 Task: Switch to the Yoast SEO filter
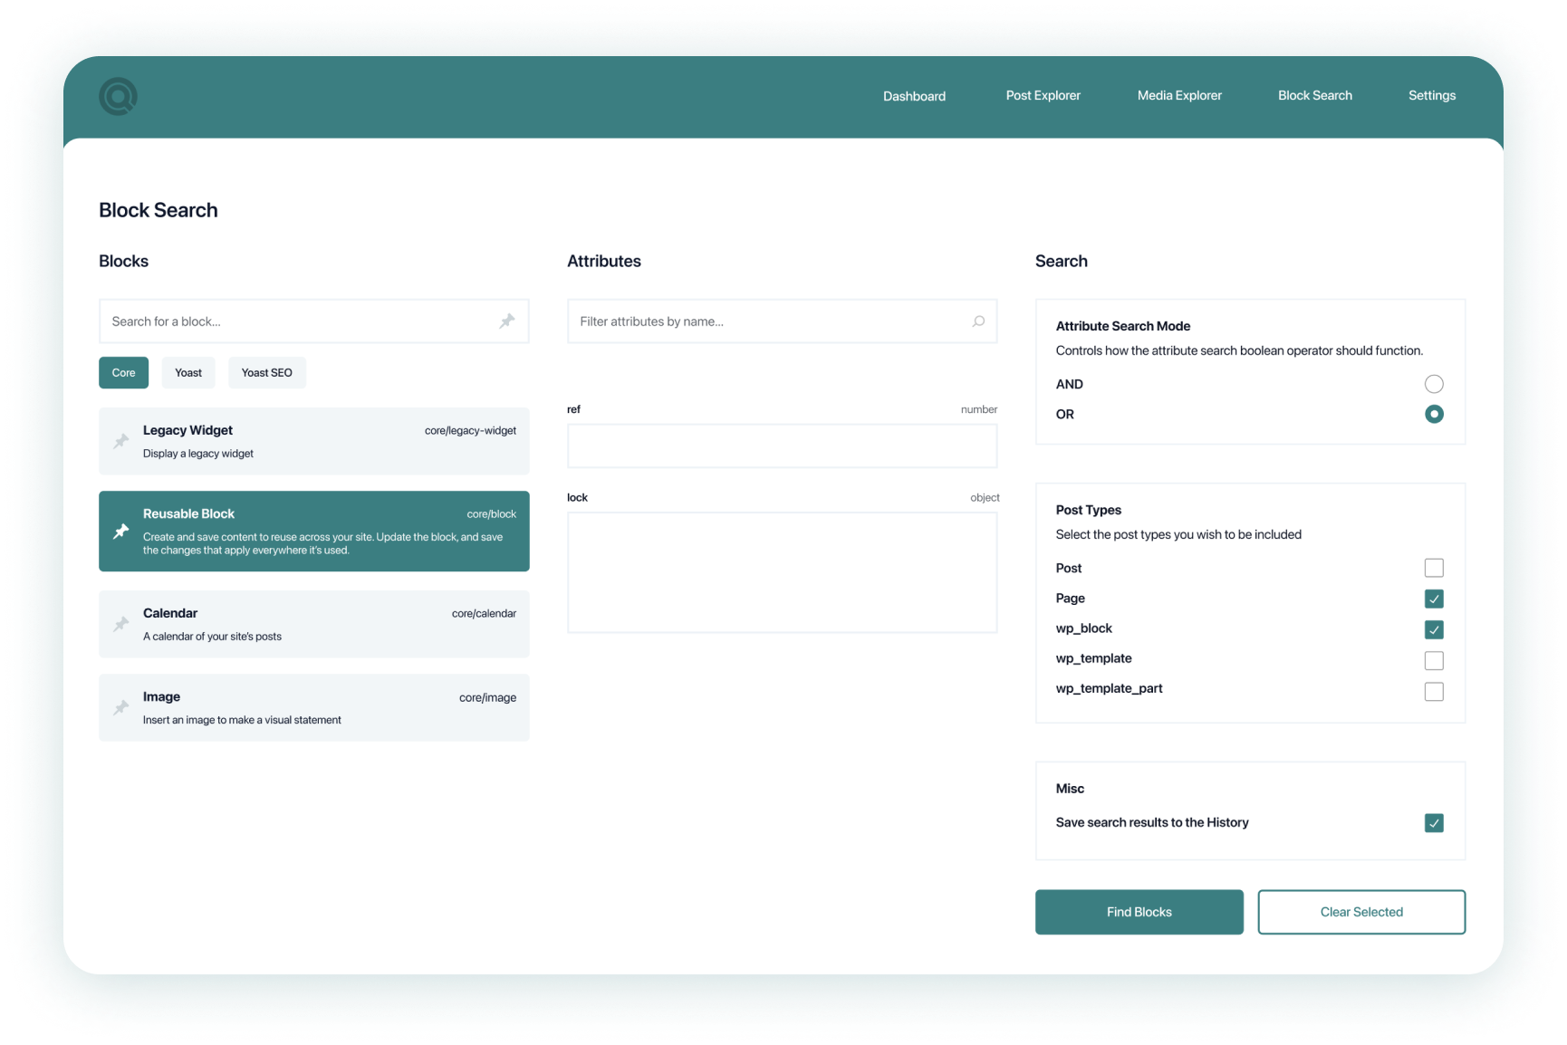pyautogui.click(x=266, y=373)
